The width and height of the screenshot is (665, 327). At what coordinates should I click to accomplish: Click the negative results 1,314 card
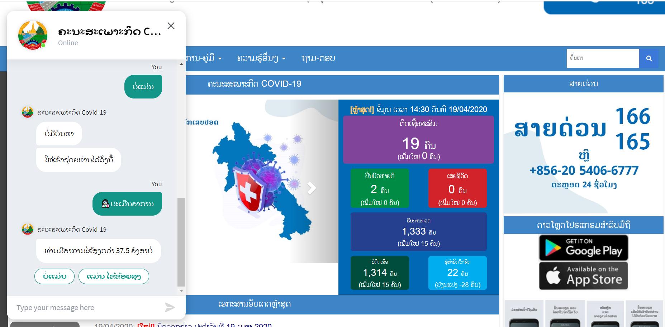coord(380,273)
